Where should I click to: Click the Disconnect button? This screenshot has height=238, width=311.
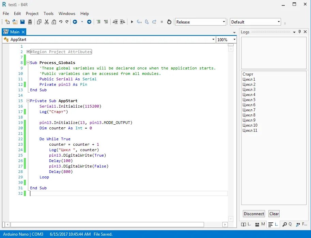coord(254,213)
